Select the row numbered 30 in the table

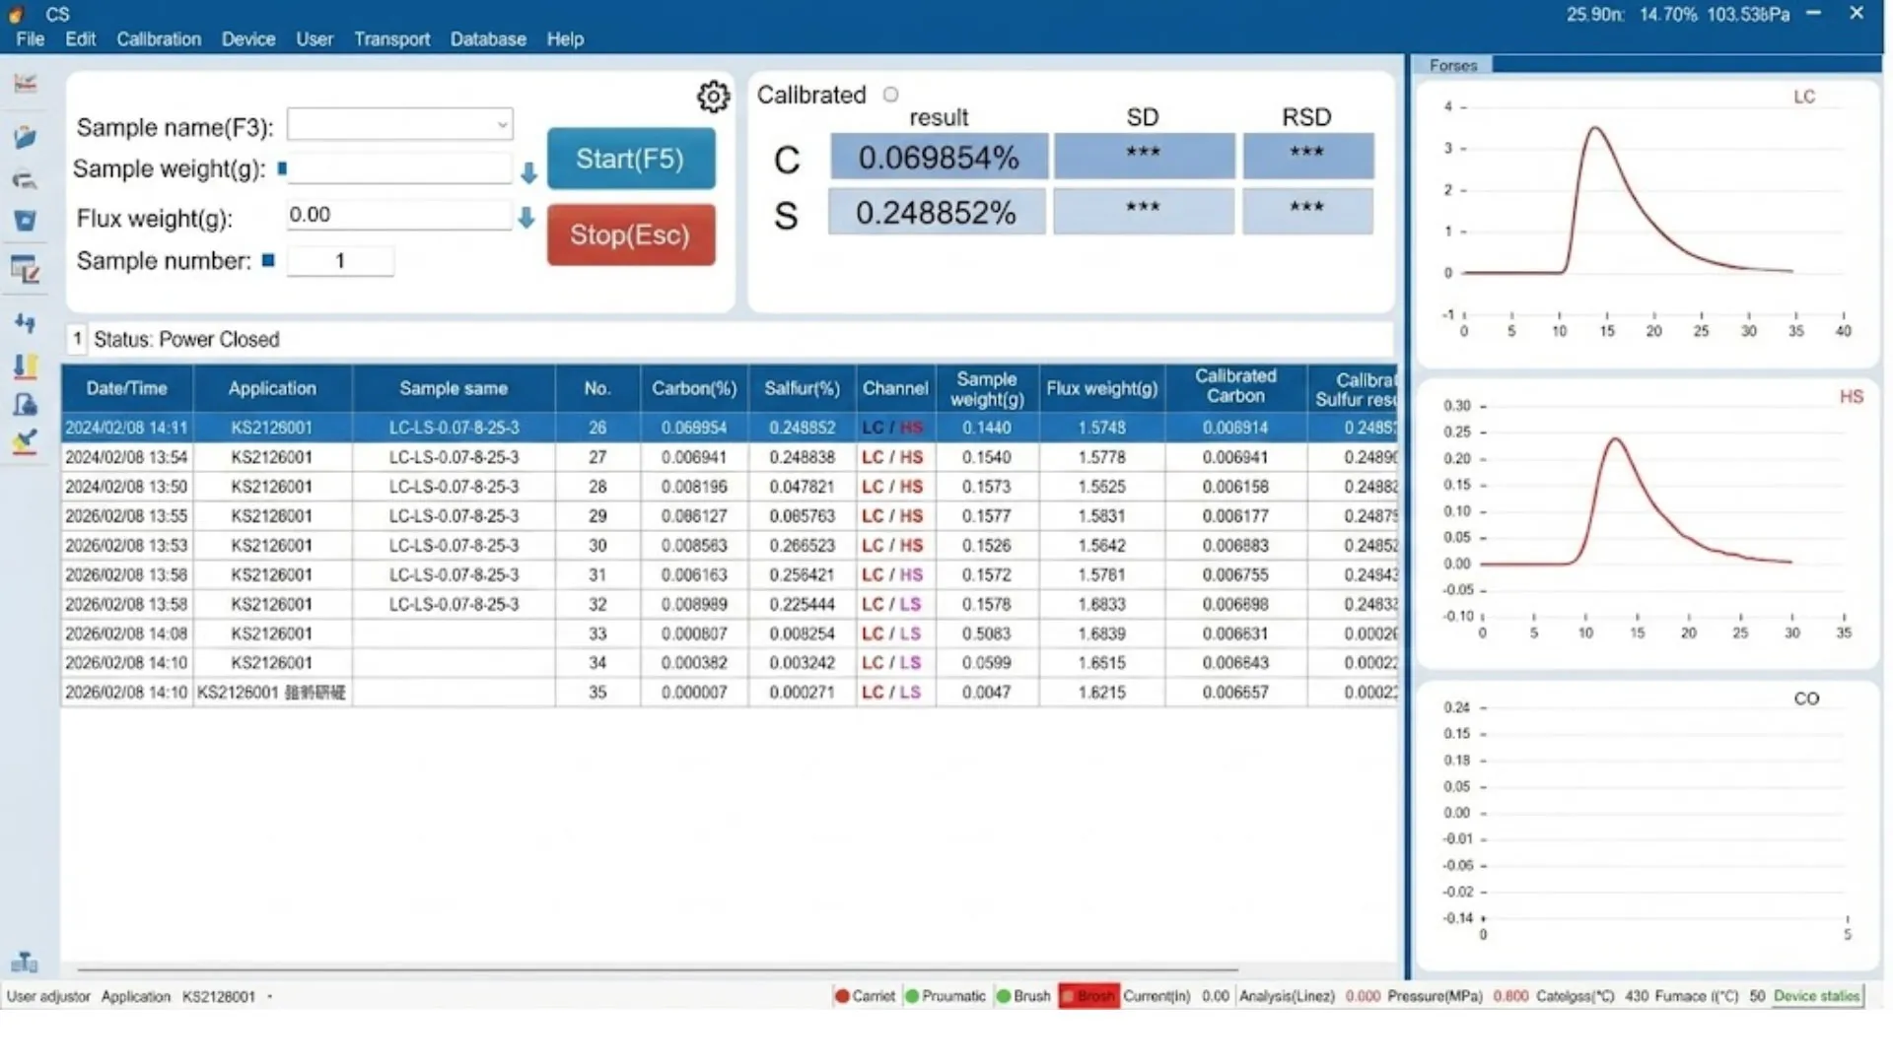(596, 545)
